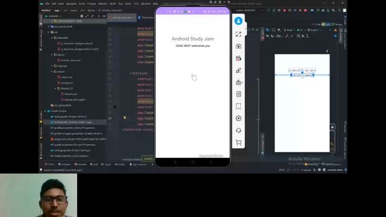Open the account profile in mirror toolbar
The width and height of the screenshot is (386, 217).
[238, 21]
